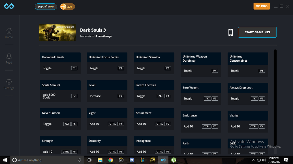Open Home from the sidebar
The width and height of the screenshot is (293, 164).
pos(9,33)
